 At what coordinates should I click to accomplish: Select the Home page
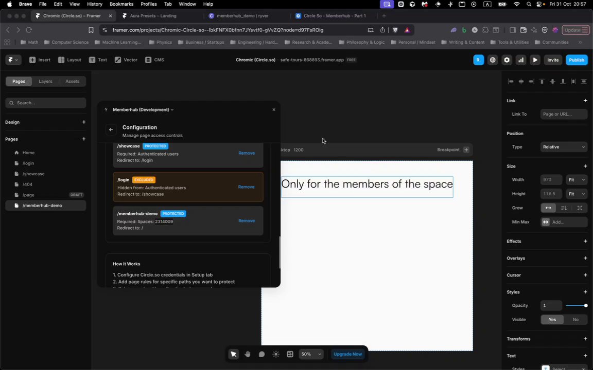click(x=46, y=153)
